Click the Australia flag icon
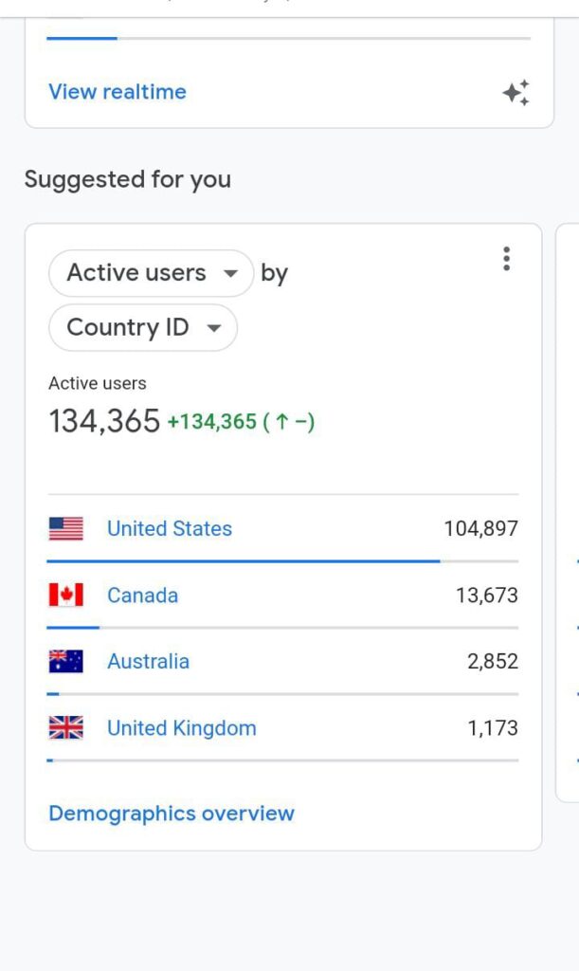The height and width of the screenshot is (971, 579). tap(66, 662)
